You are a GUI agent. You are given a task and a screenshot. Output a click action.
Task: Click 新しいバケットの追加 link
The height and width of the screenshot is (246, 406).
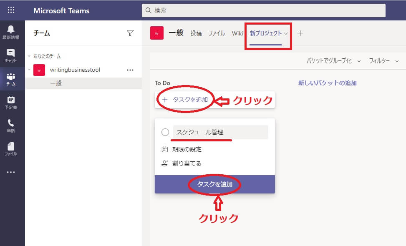coord(327,83)
